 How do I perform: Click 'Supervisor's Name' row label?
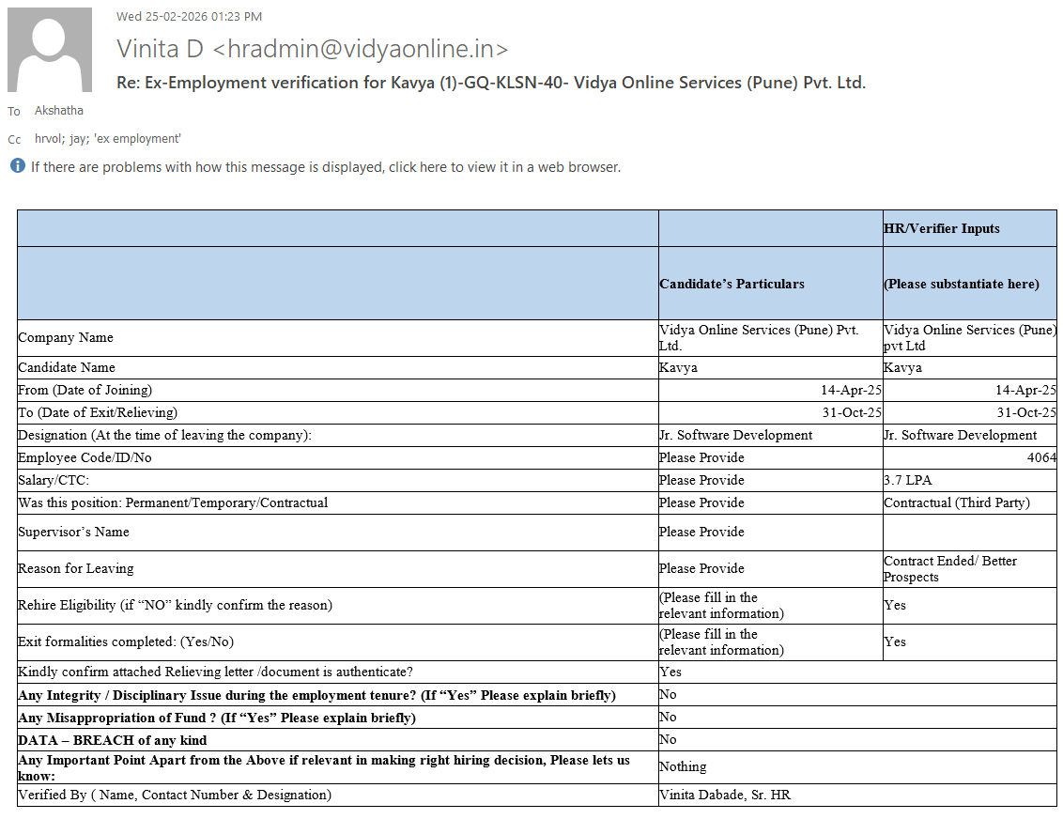[74, 533]
